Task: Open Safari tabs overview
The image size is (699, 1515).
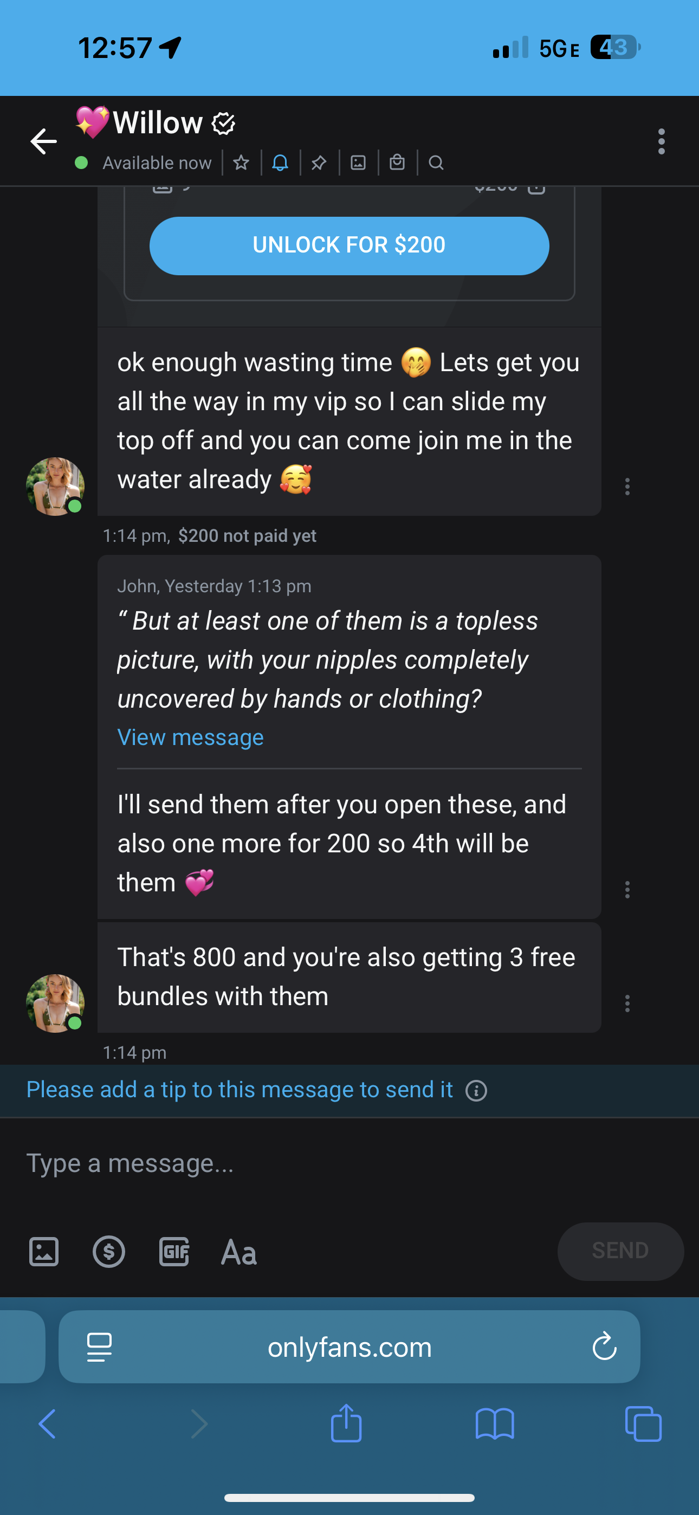Action: pyautogui.click(x=643, y=1424)
